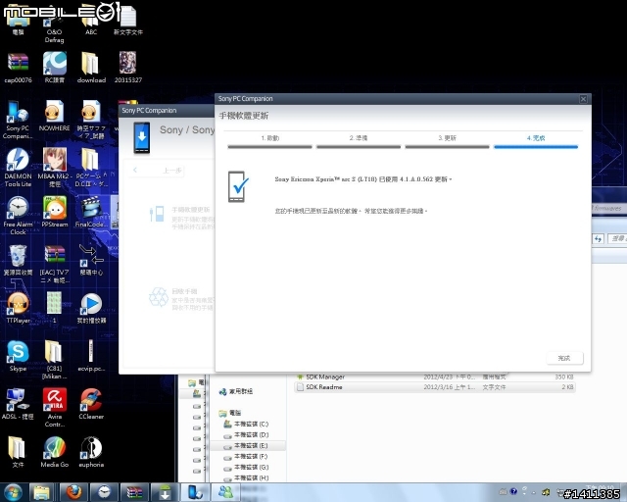Image resolution: width=627 pixels, height=502 pixels.
Task: Open PPStream desktop icon
Action: click(x=55, y=212)
